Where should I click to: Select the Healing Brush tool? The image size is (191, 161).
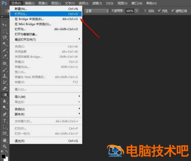5,63
